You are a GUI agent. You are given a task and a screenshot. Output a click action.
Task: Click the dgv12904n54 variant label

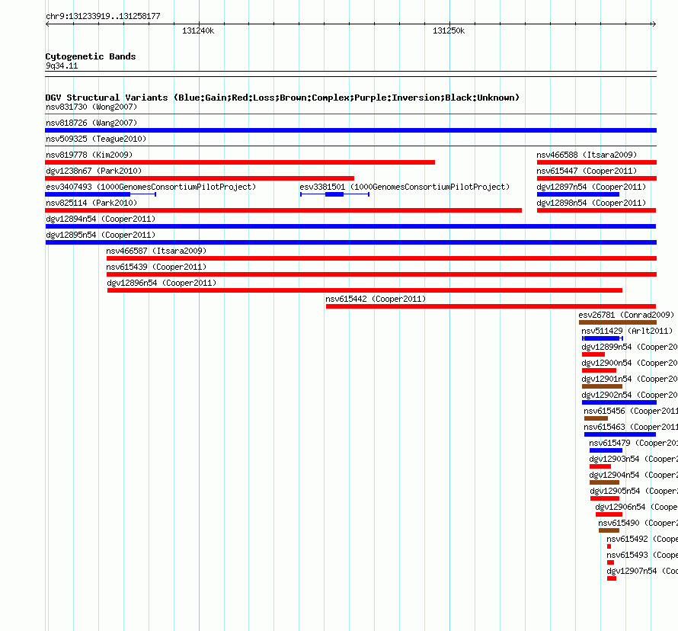[x=634, y=475]
